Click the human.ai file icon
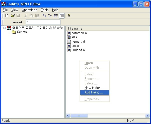The image size is (151, 124). [x=69, y=42]
